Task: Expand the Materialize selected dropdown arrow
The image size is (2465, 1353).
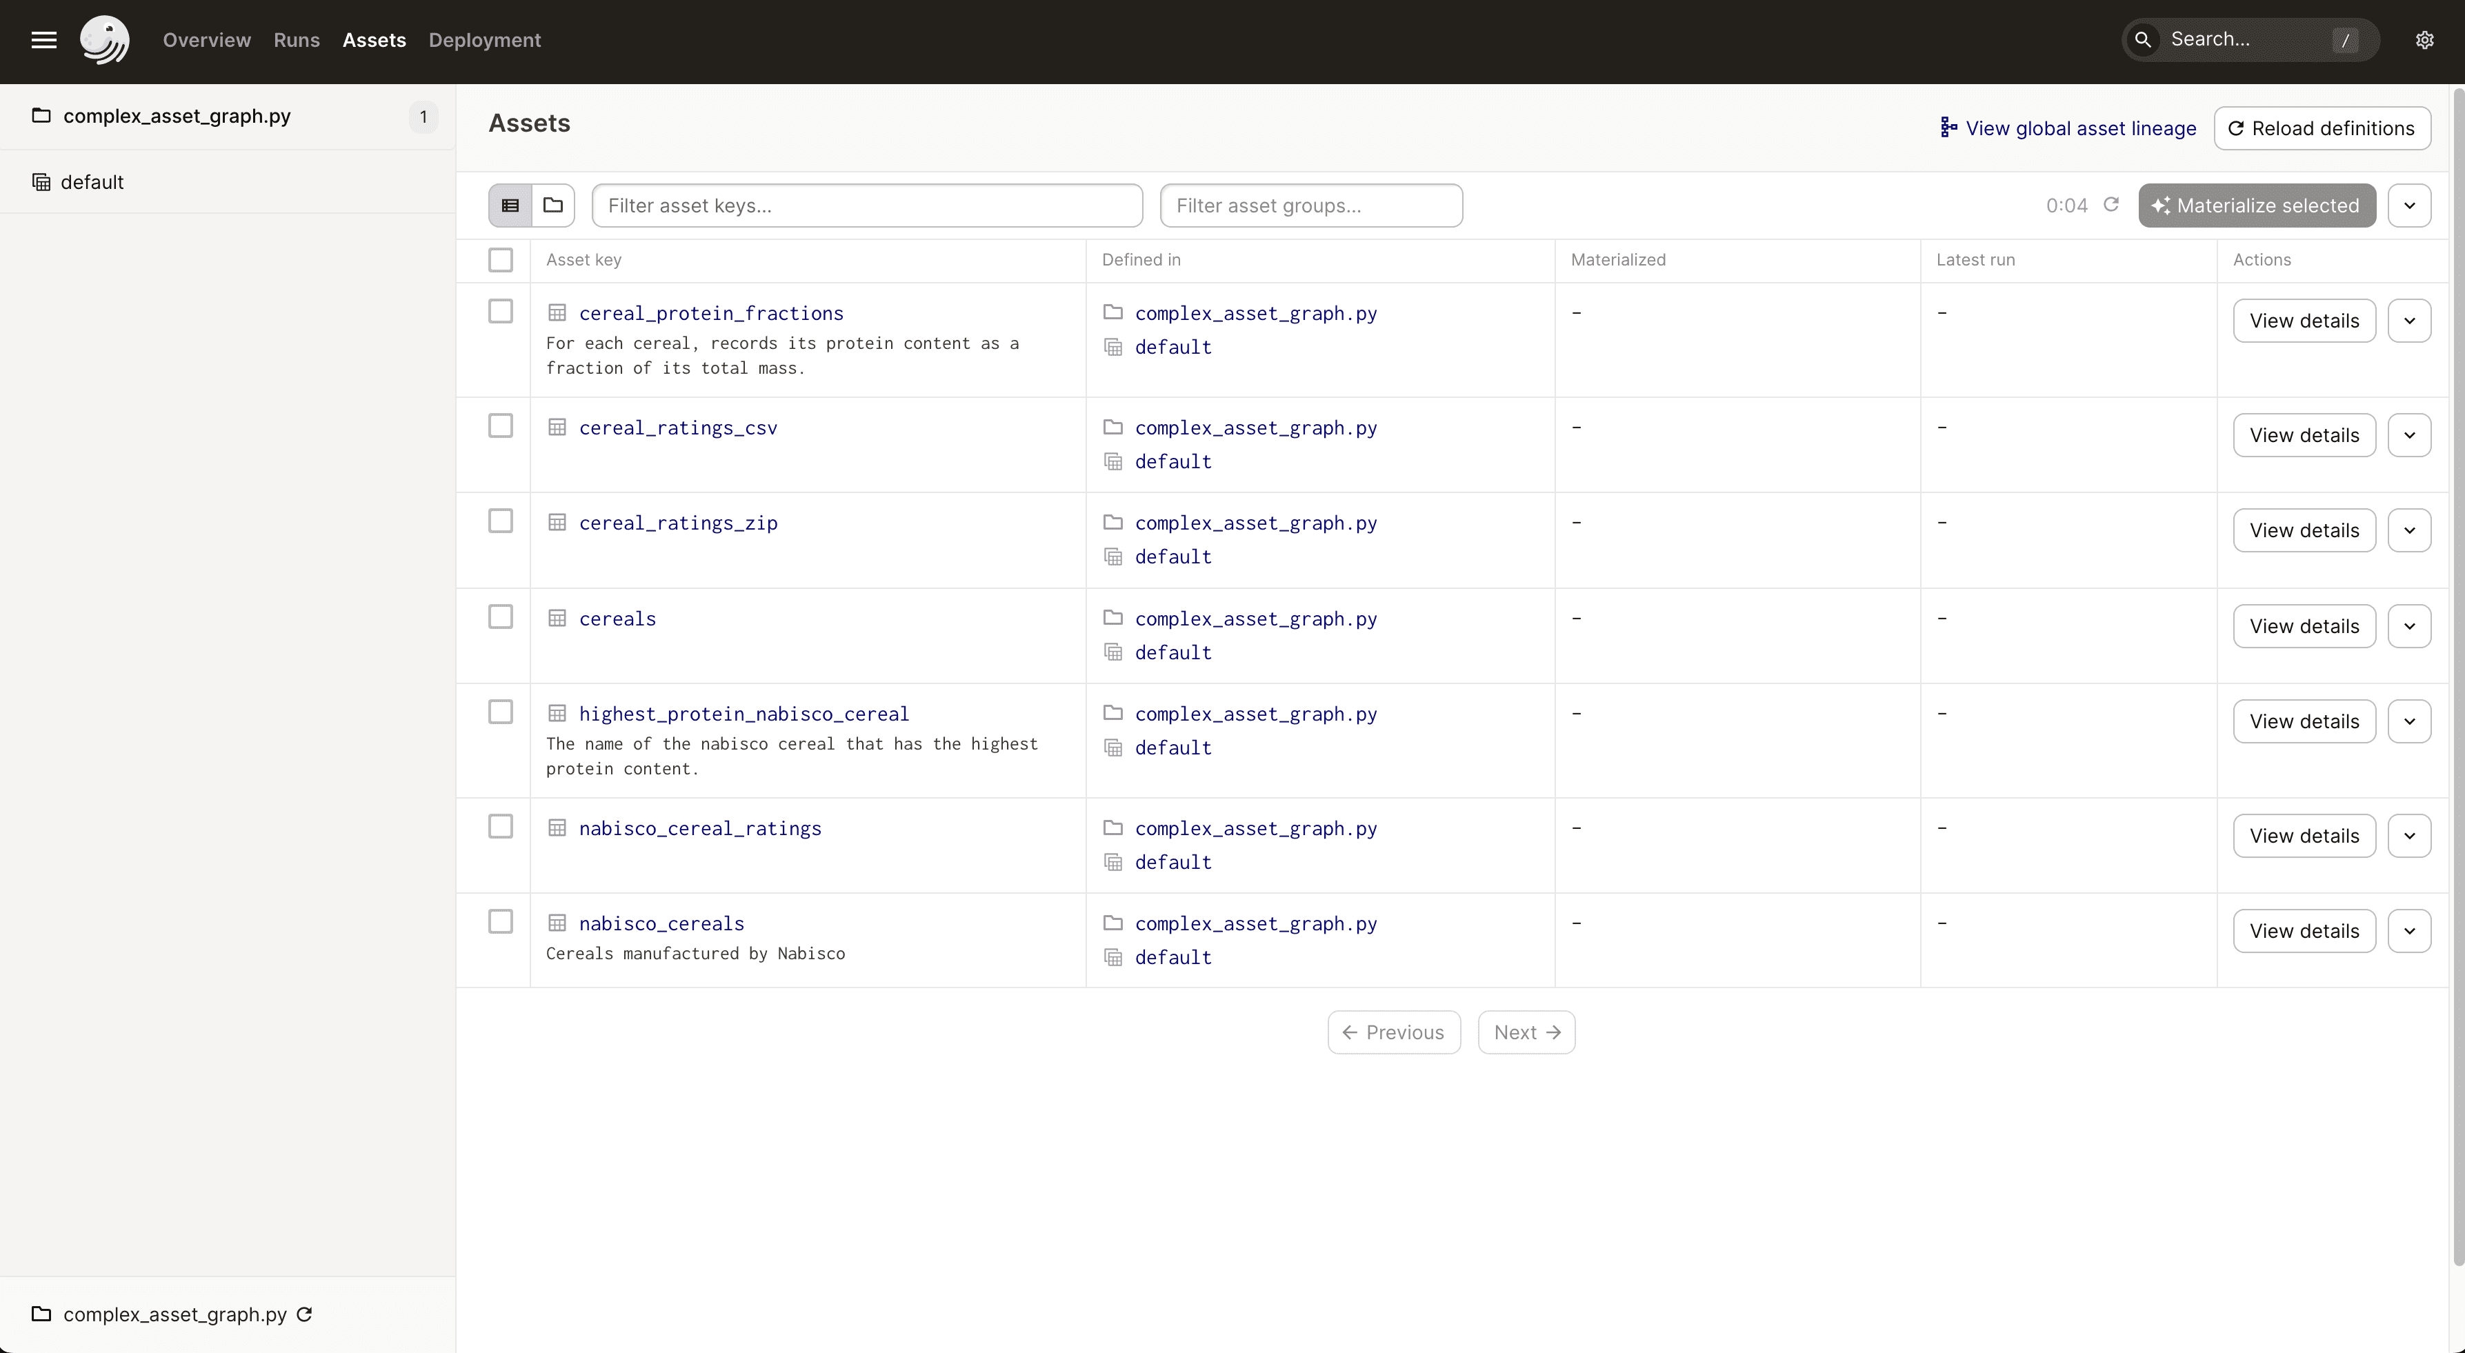Action: pyautogui.click(x=2408, y=203)
